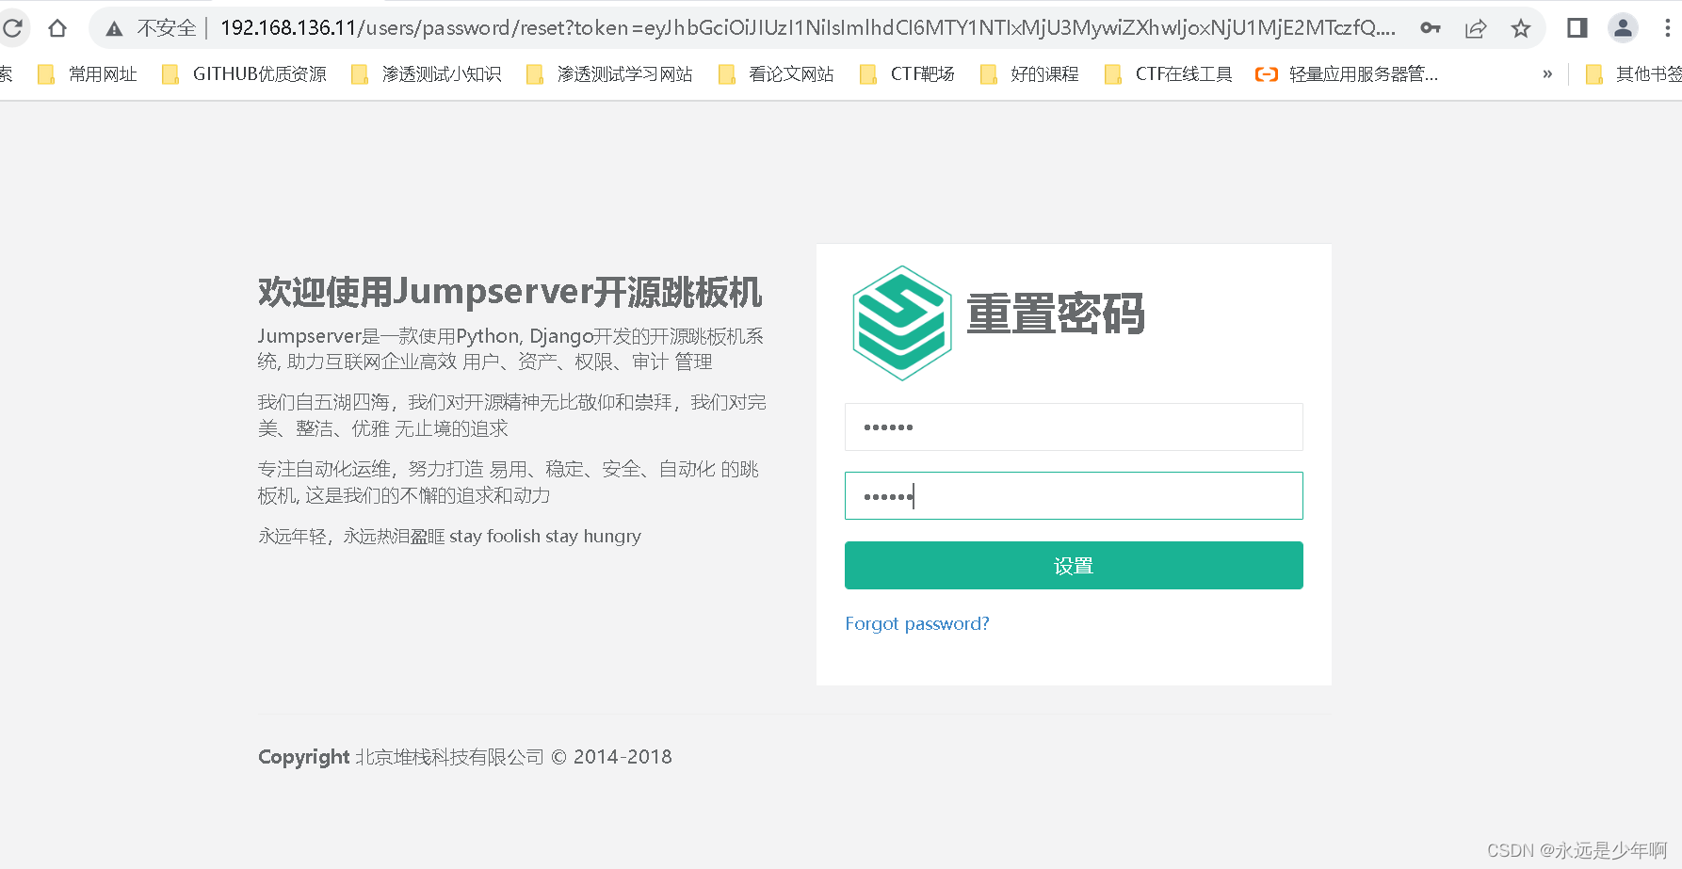Open the 渗透测试小知识 bookmark folder
The image size is (1682, 869).
coord(426,74)
